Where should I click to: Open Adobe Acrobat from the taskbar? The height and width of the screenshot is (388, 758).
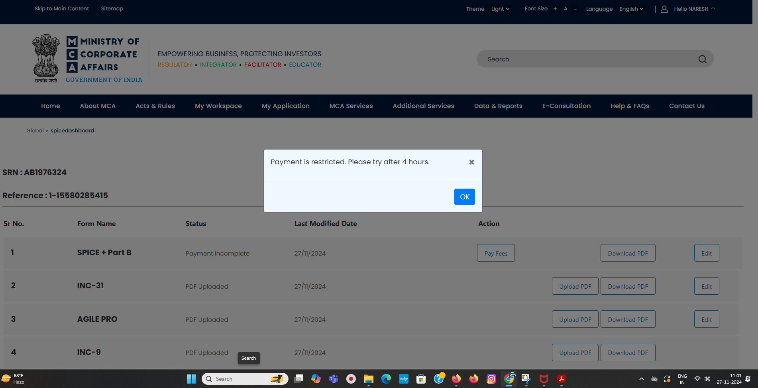point(561,379)
